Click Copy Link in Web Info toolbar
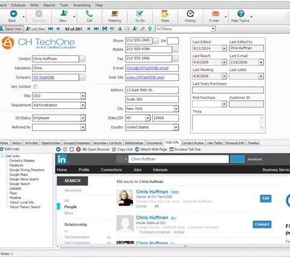 pos(122,149)
